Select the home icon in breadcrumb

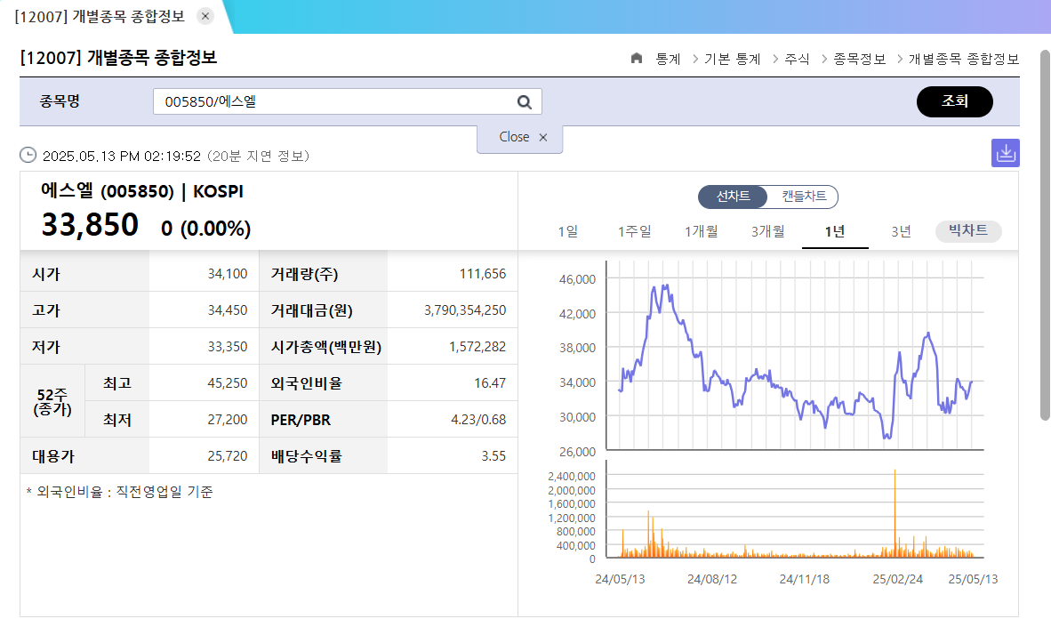tap(636, 59)
